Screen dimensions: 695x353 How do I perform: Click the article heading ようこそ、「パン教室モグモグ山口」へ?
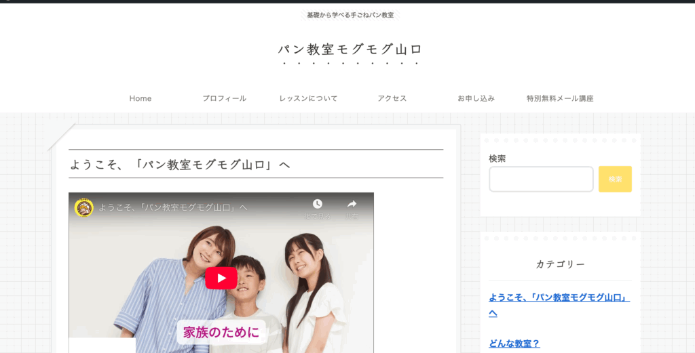click(x=180, y=165)
